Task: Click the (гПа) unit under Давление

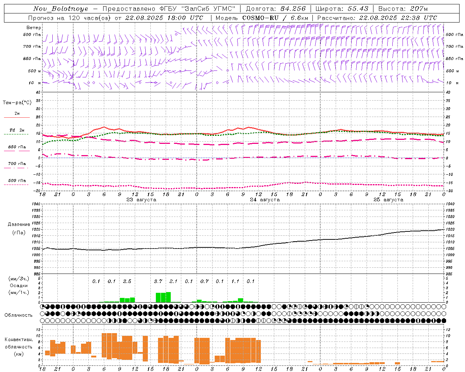Action: tap(19, 232)
